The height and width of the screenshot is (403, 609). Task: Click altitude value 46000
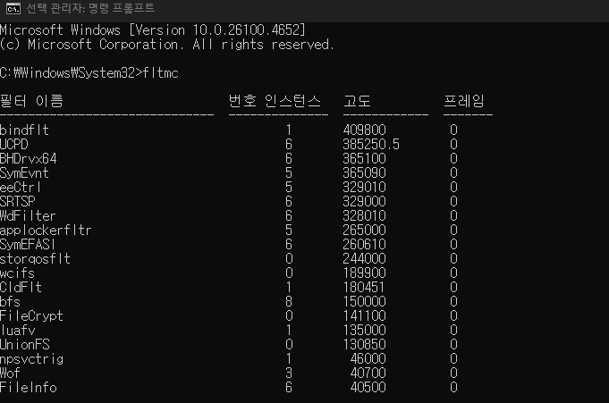tap(368, 358)
